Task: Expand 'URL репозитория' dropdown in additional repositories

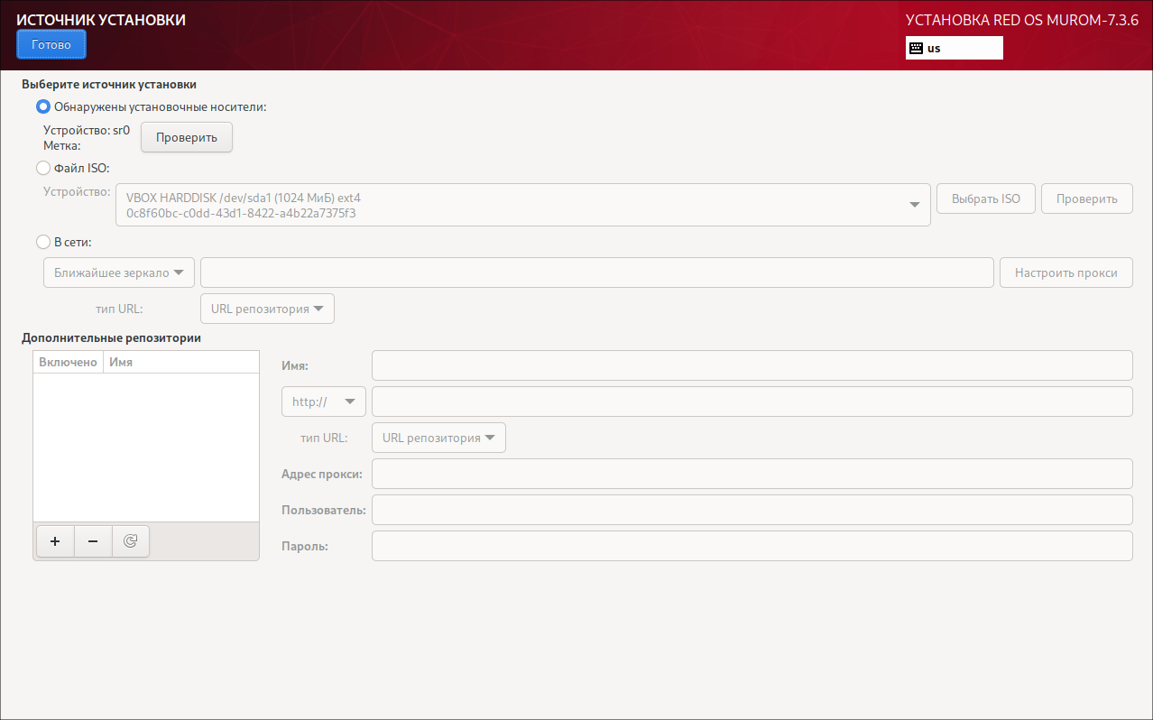Action: pos(438,438)
